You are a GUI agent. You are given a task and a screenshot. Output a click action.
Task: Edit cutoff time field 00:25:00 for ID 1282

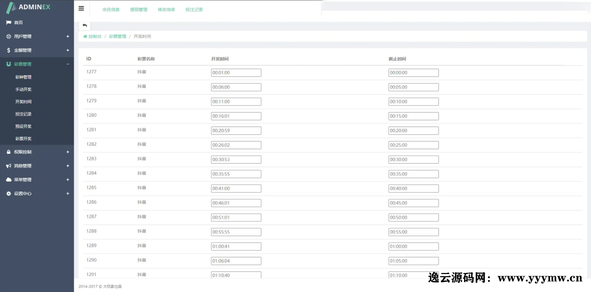(413, 145)
